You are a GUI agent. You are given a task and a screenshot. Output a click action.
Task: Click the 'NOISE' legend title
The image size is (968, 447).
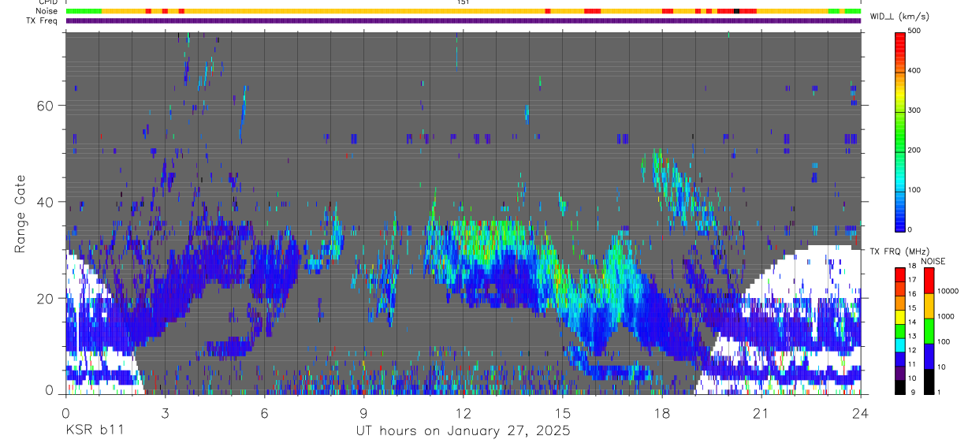click(x=933, y=261)
